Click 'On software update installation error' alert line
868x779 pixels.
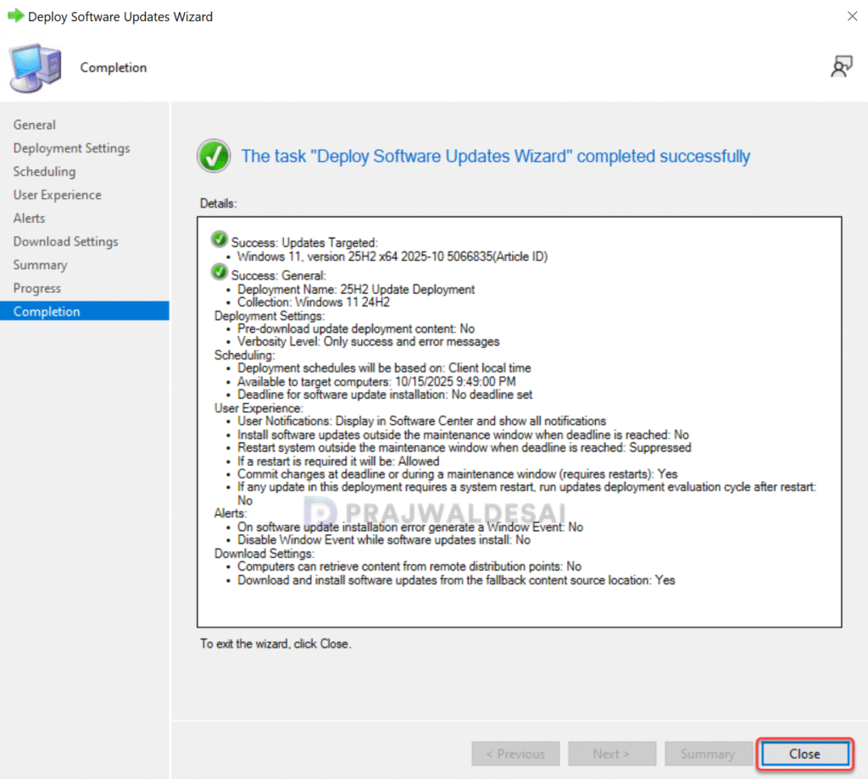pyautogui.click(x=410, y=527)
